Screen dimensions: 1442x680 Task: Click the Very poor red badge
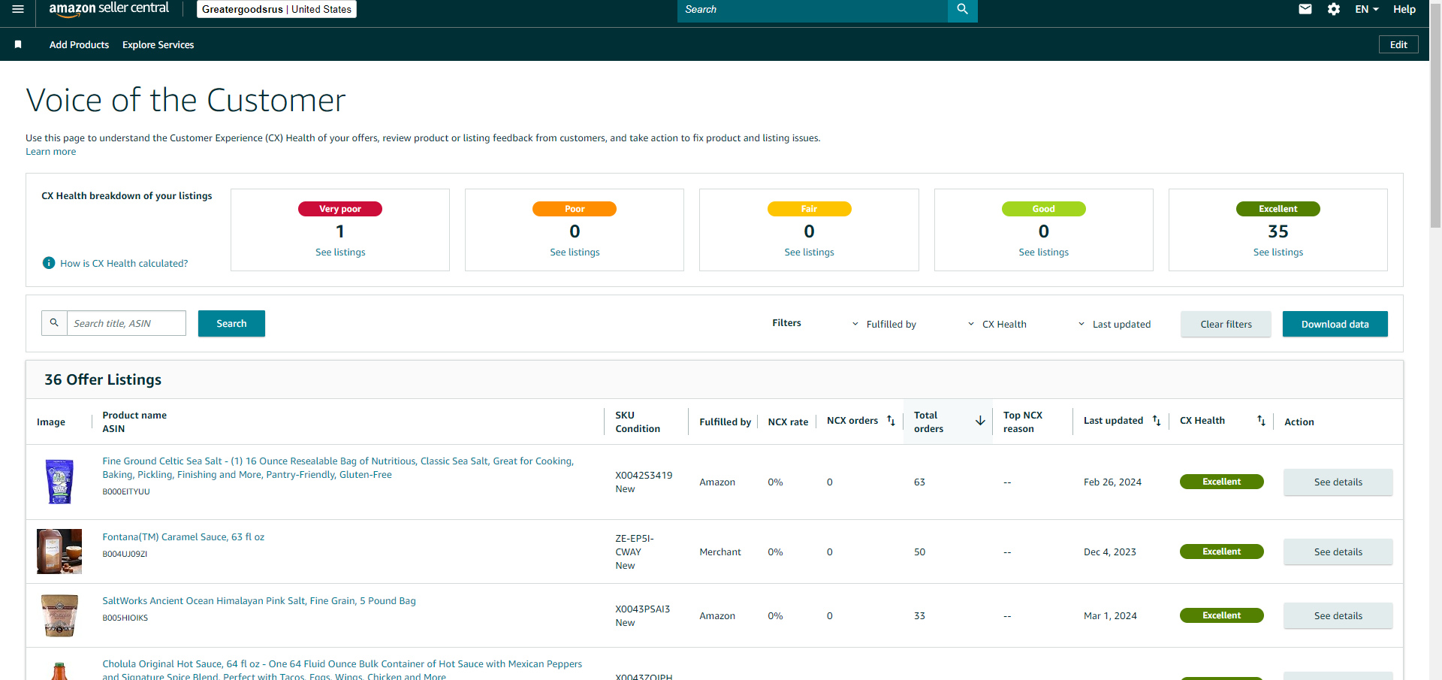[x=340, y=209]
